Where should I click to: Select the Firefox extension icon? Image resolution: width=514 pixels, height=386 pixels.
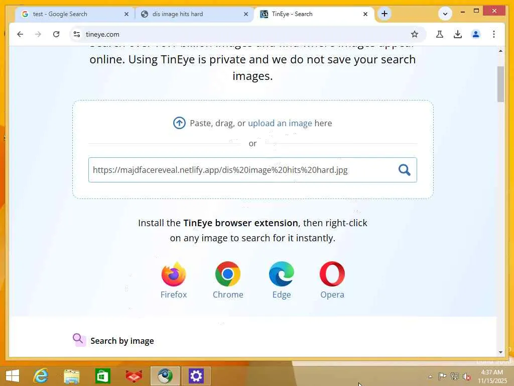pos(173,274)
